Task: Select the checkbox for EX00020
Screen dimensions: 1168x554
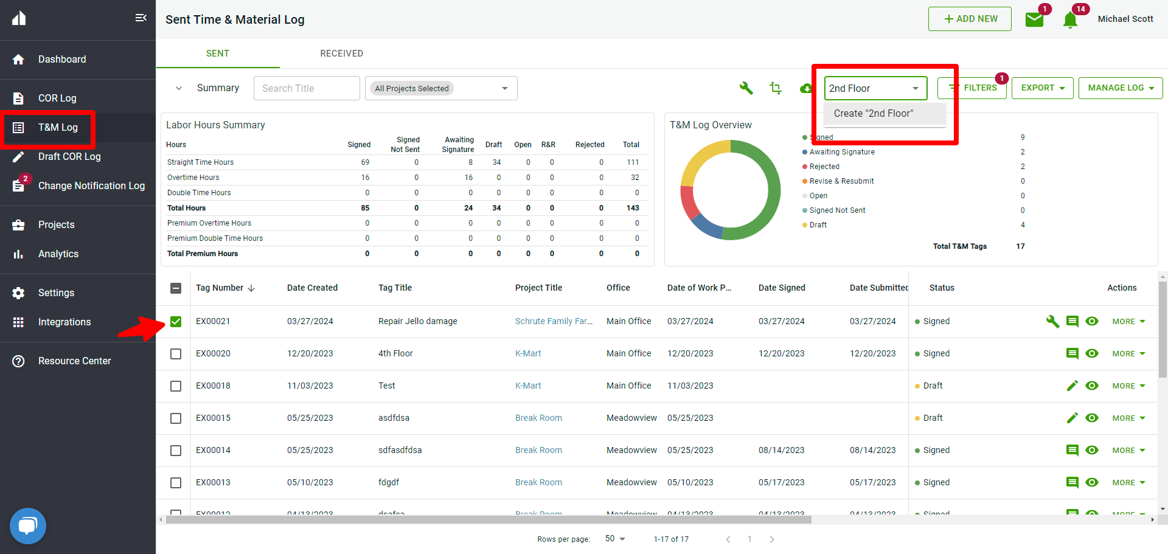Action: click(x=176, y=353)
